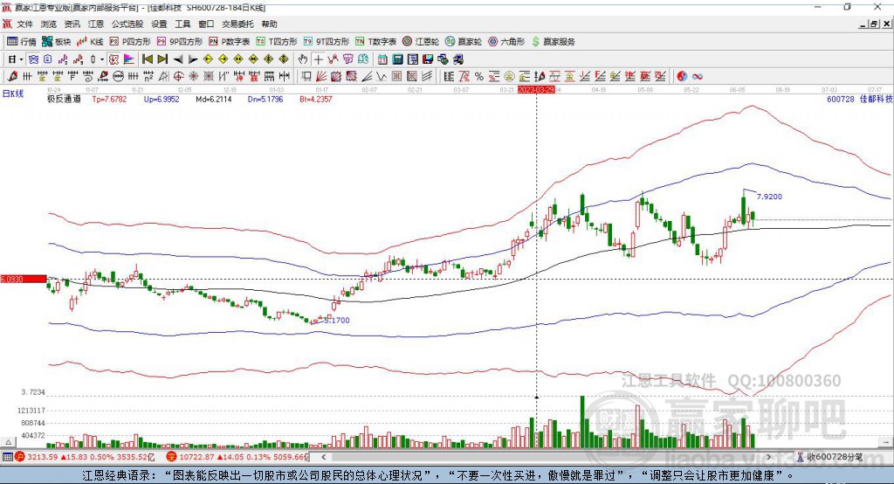Click the rectangle selection tool icon

(306, 77)
